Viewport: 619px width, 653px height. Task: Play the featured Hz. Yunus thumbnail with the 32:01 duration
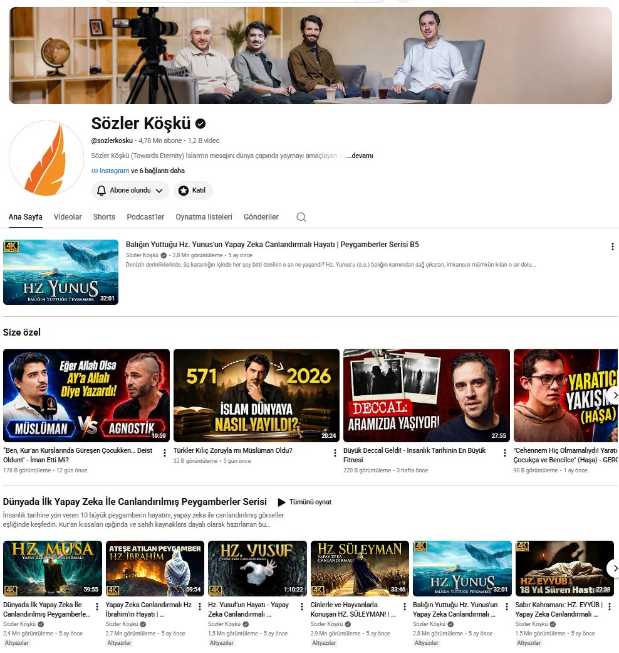tap(61, 272)
